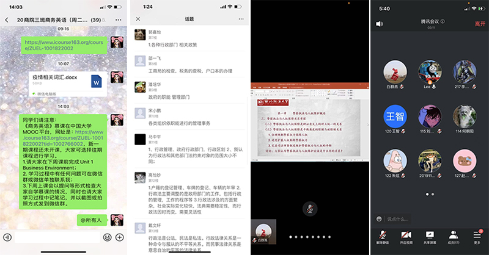Viewport: 489px width, 255px height.
Task: Click 离开 to leave the meeting
Action: [x=479, y=24]
